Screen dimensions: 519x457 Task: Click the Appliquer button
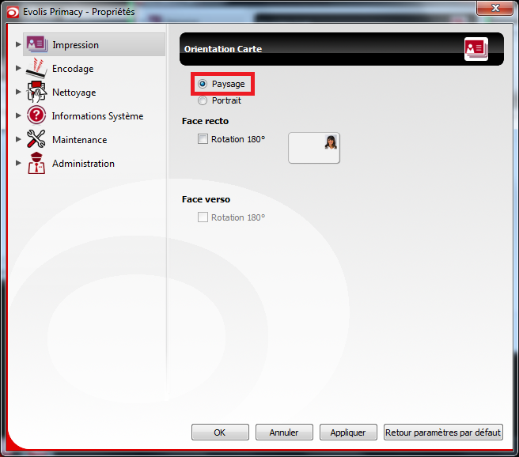pos(348,432)
